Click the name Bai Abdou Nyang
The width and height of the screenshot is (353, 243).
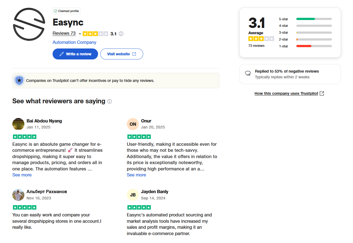(44, 121)
